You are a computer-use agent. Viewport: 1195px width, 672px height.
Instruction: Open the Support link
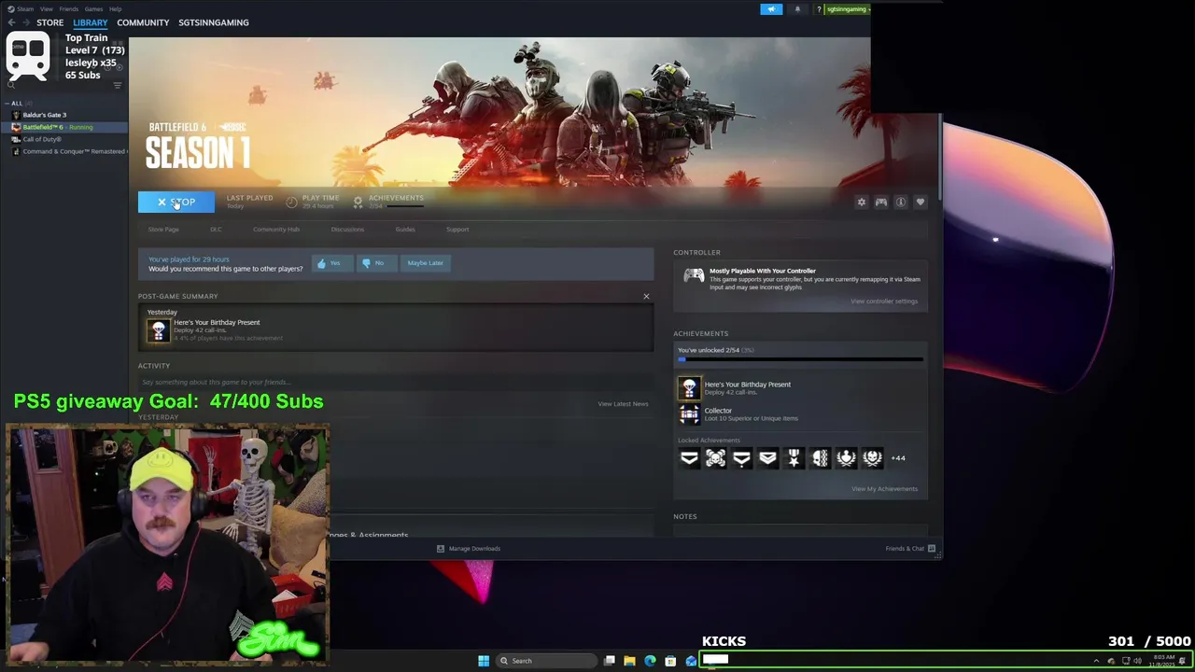(x=457, y=230)
